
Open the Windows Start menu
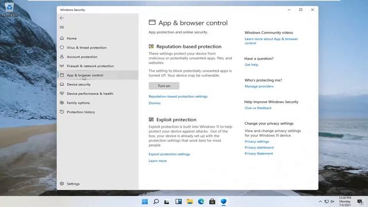click(145, 202)
